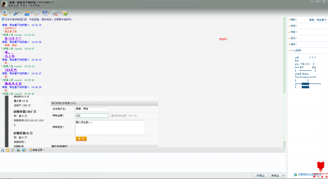Open the 消息记录 message history menu
The width and height of the screenshot is (328, 179).
click(37, 150)
